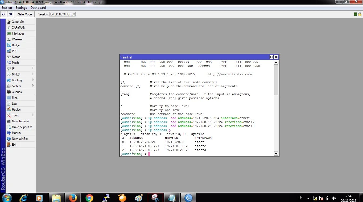Close the Terminal window

276,57
